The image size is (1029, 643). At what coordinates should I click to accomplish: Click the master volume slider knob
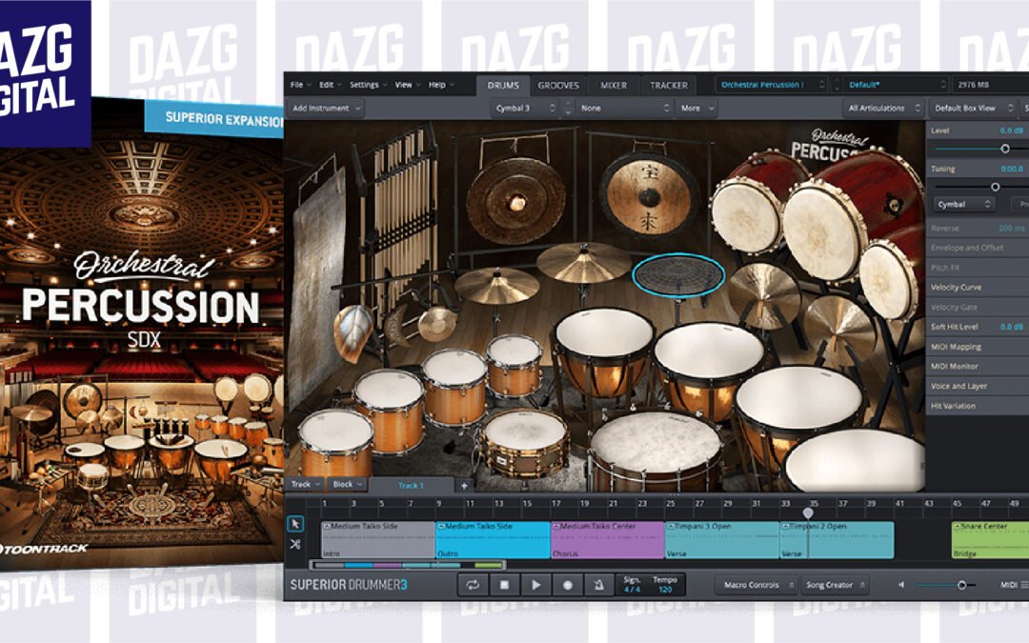pos(961,585)
